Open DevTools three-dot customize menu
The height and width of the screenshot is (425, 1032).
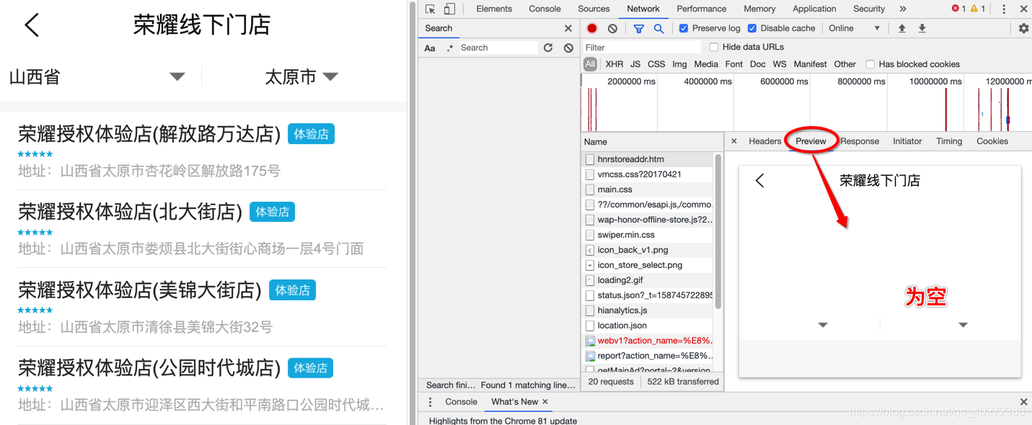tap(1004, 9)
